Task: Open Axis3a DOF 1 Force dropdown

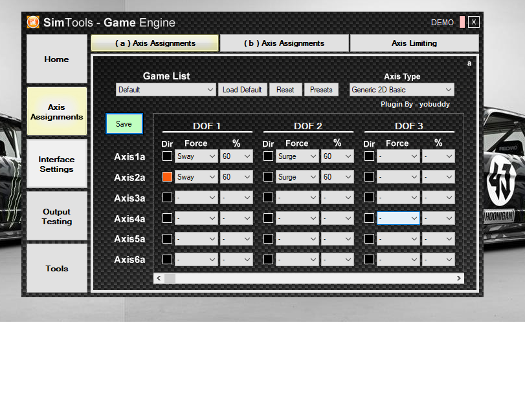Action: coord(196,198)
